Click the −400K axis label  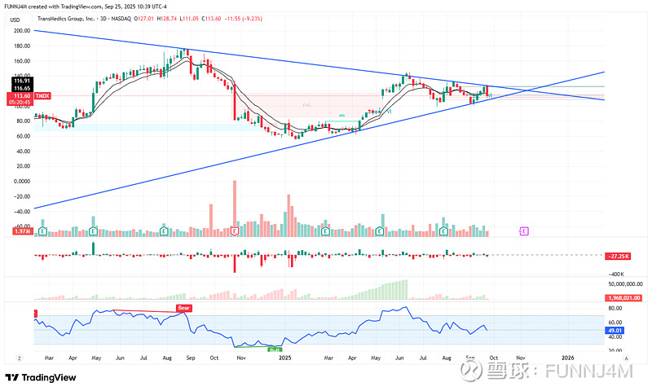click(x=616, y=275)
